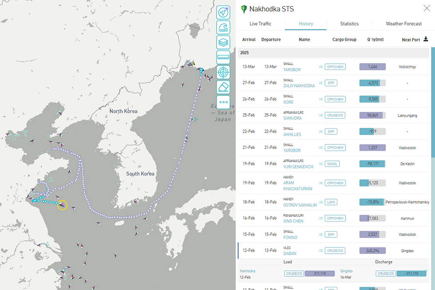The height and width of the screenshot is (290, 435).
Task: Click the panel's vertical scrollbar
Action: click(x=433, y=103)
